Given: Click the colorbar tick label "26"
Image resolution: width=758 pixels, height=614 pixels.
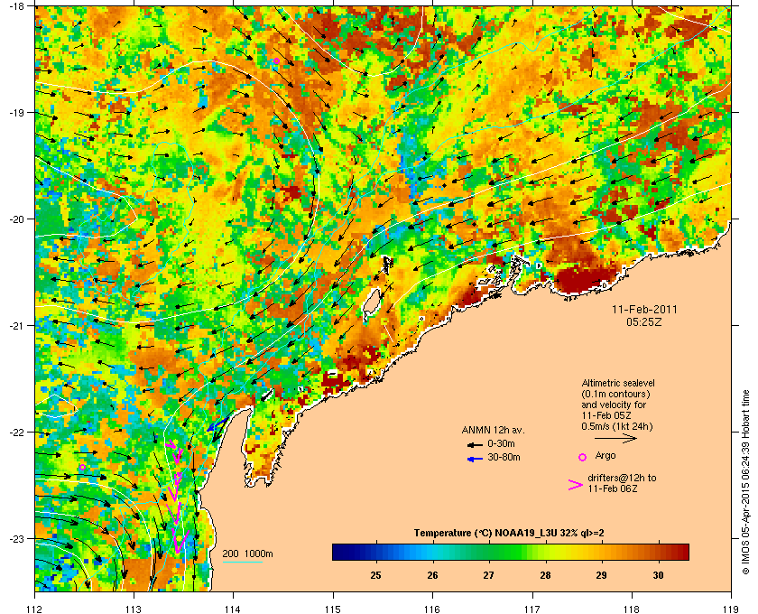Looking at the screenshot, I should [x=432, y=575].
